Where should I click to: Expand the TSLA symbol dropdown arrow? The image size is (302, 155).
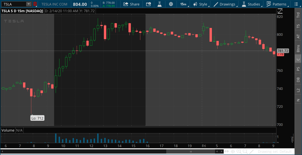(x=29, y=4)
